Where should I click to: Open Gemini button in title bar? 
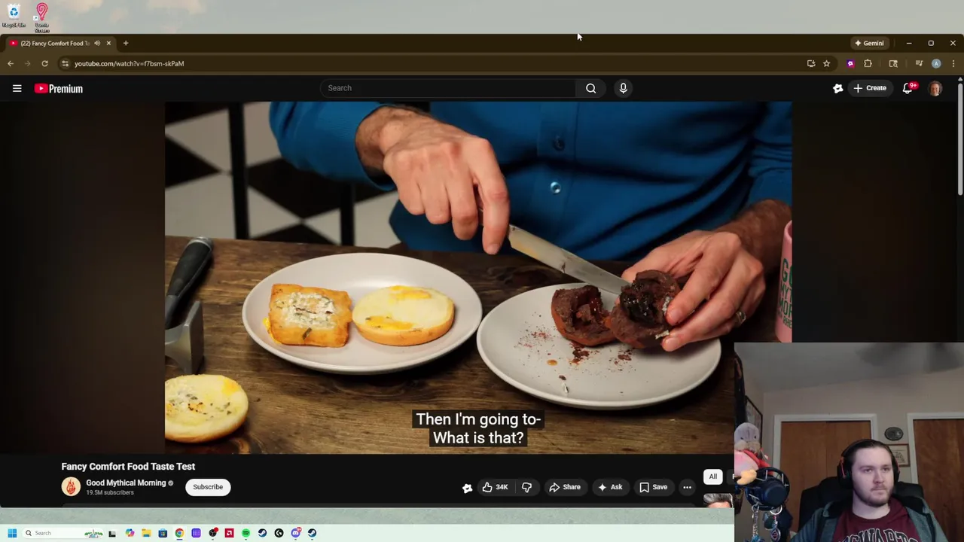pos(870,43)
